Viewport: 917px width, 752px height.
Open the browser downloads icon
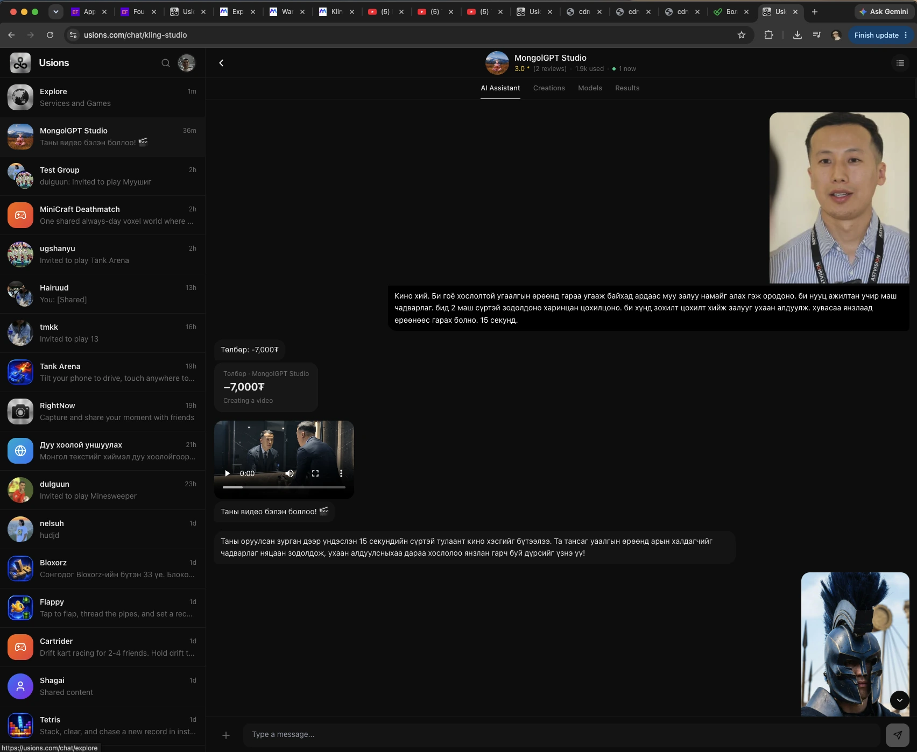coord(798,35)
